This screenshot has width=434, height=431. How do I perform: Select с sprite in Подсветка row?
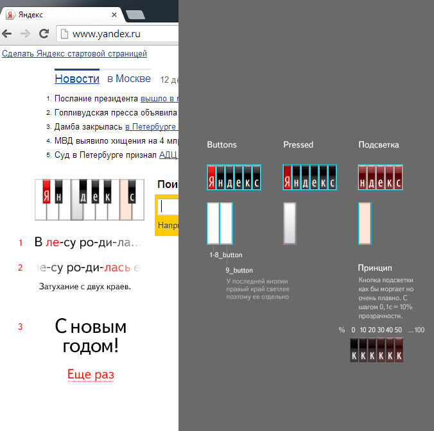398,177
